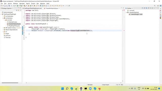Click the Save toolbar icon

coord(5,6)
